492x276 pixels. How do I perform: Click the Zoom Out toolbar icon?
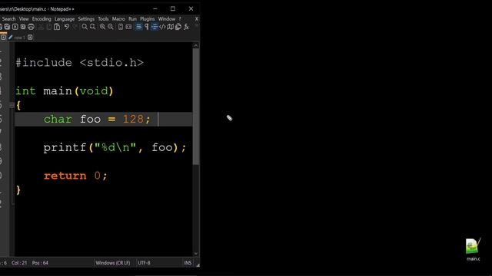(x=111, y=27)
